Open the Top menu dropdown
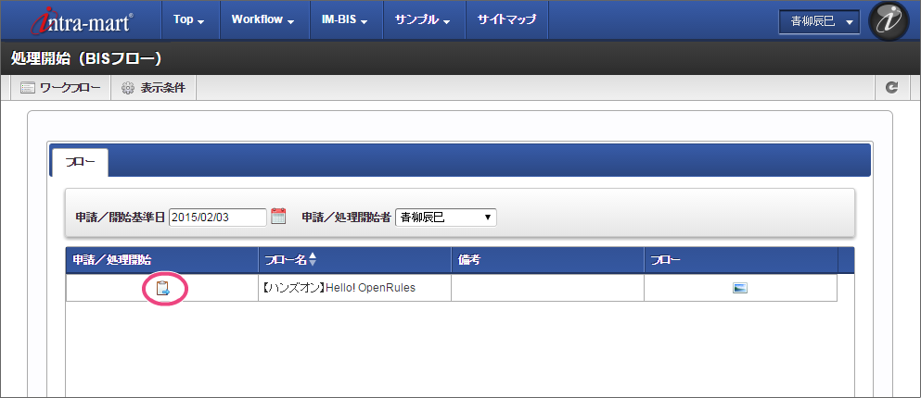Viewport: 921px width, 398px height. (189, 20)
